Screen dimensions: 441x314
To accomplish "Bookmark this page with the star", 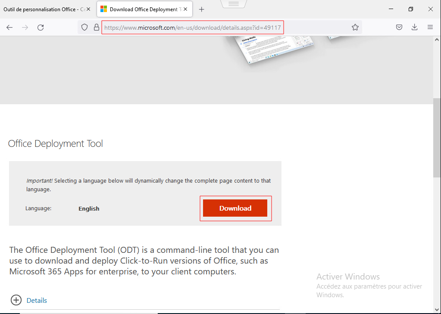I will pyautogui.click(x=355, y=27).
